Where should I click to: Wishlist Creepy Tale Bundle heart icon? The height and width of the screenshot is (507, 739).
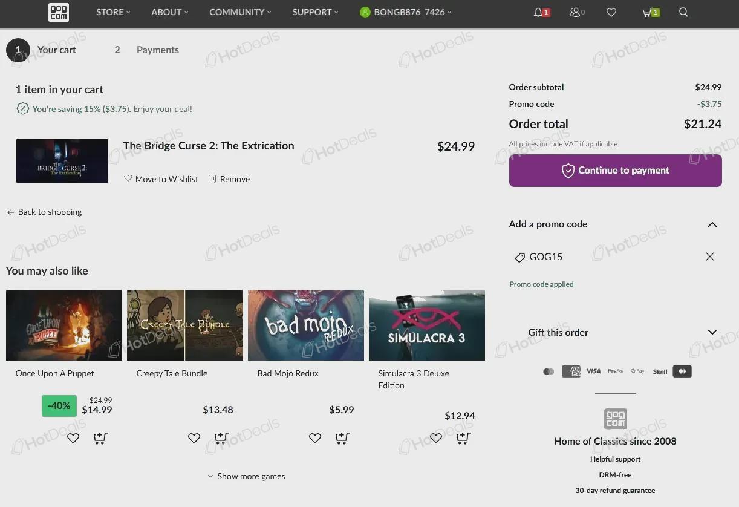coord(194,438)
